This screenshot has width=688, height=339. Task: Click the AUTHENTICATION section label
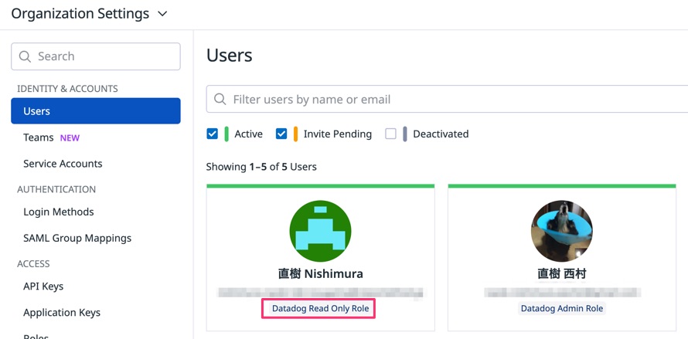pos(56,189)
